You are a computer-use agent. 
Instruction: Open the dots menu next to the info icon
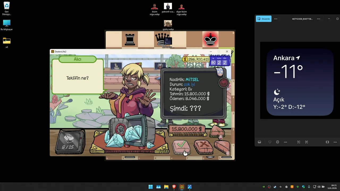(285, 142)
